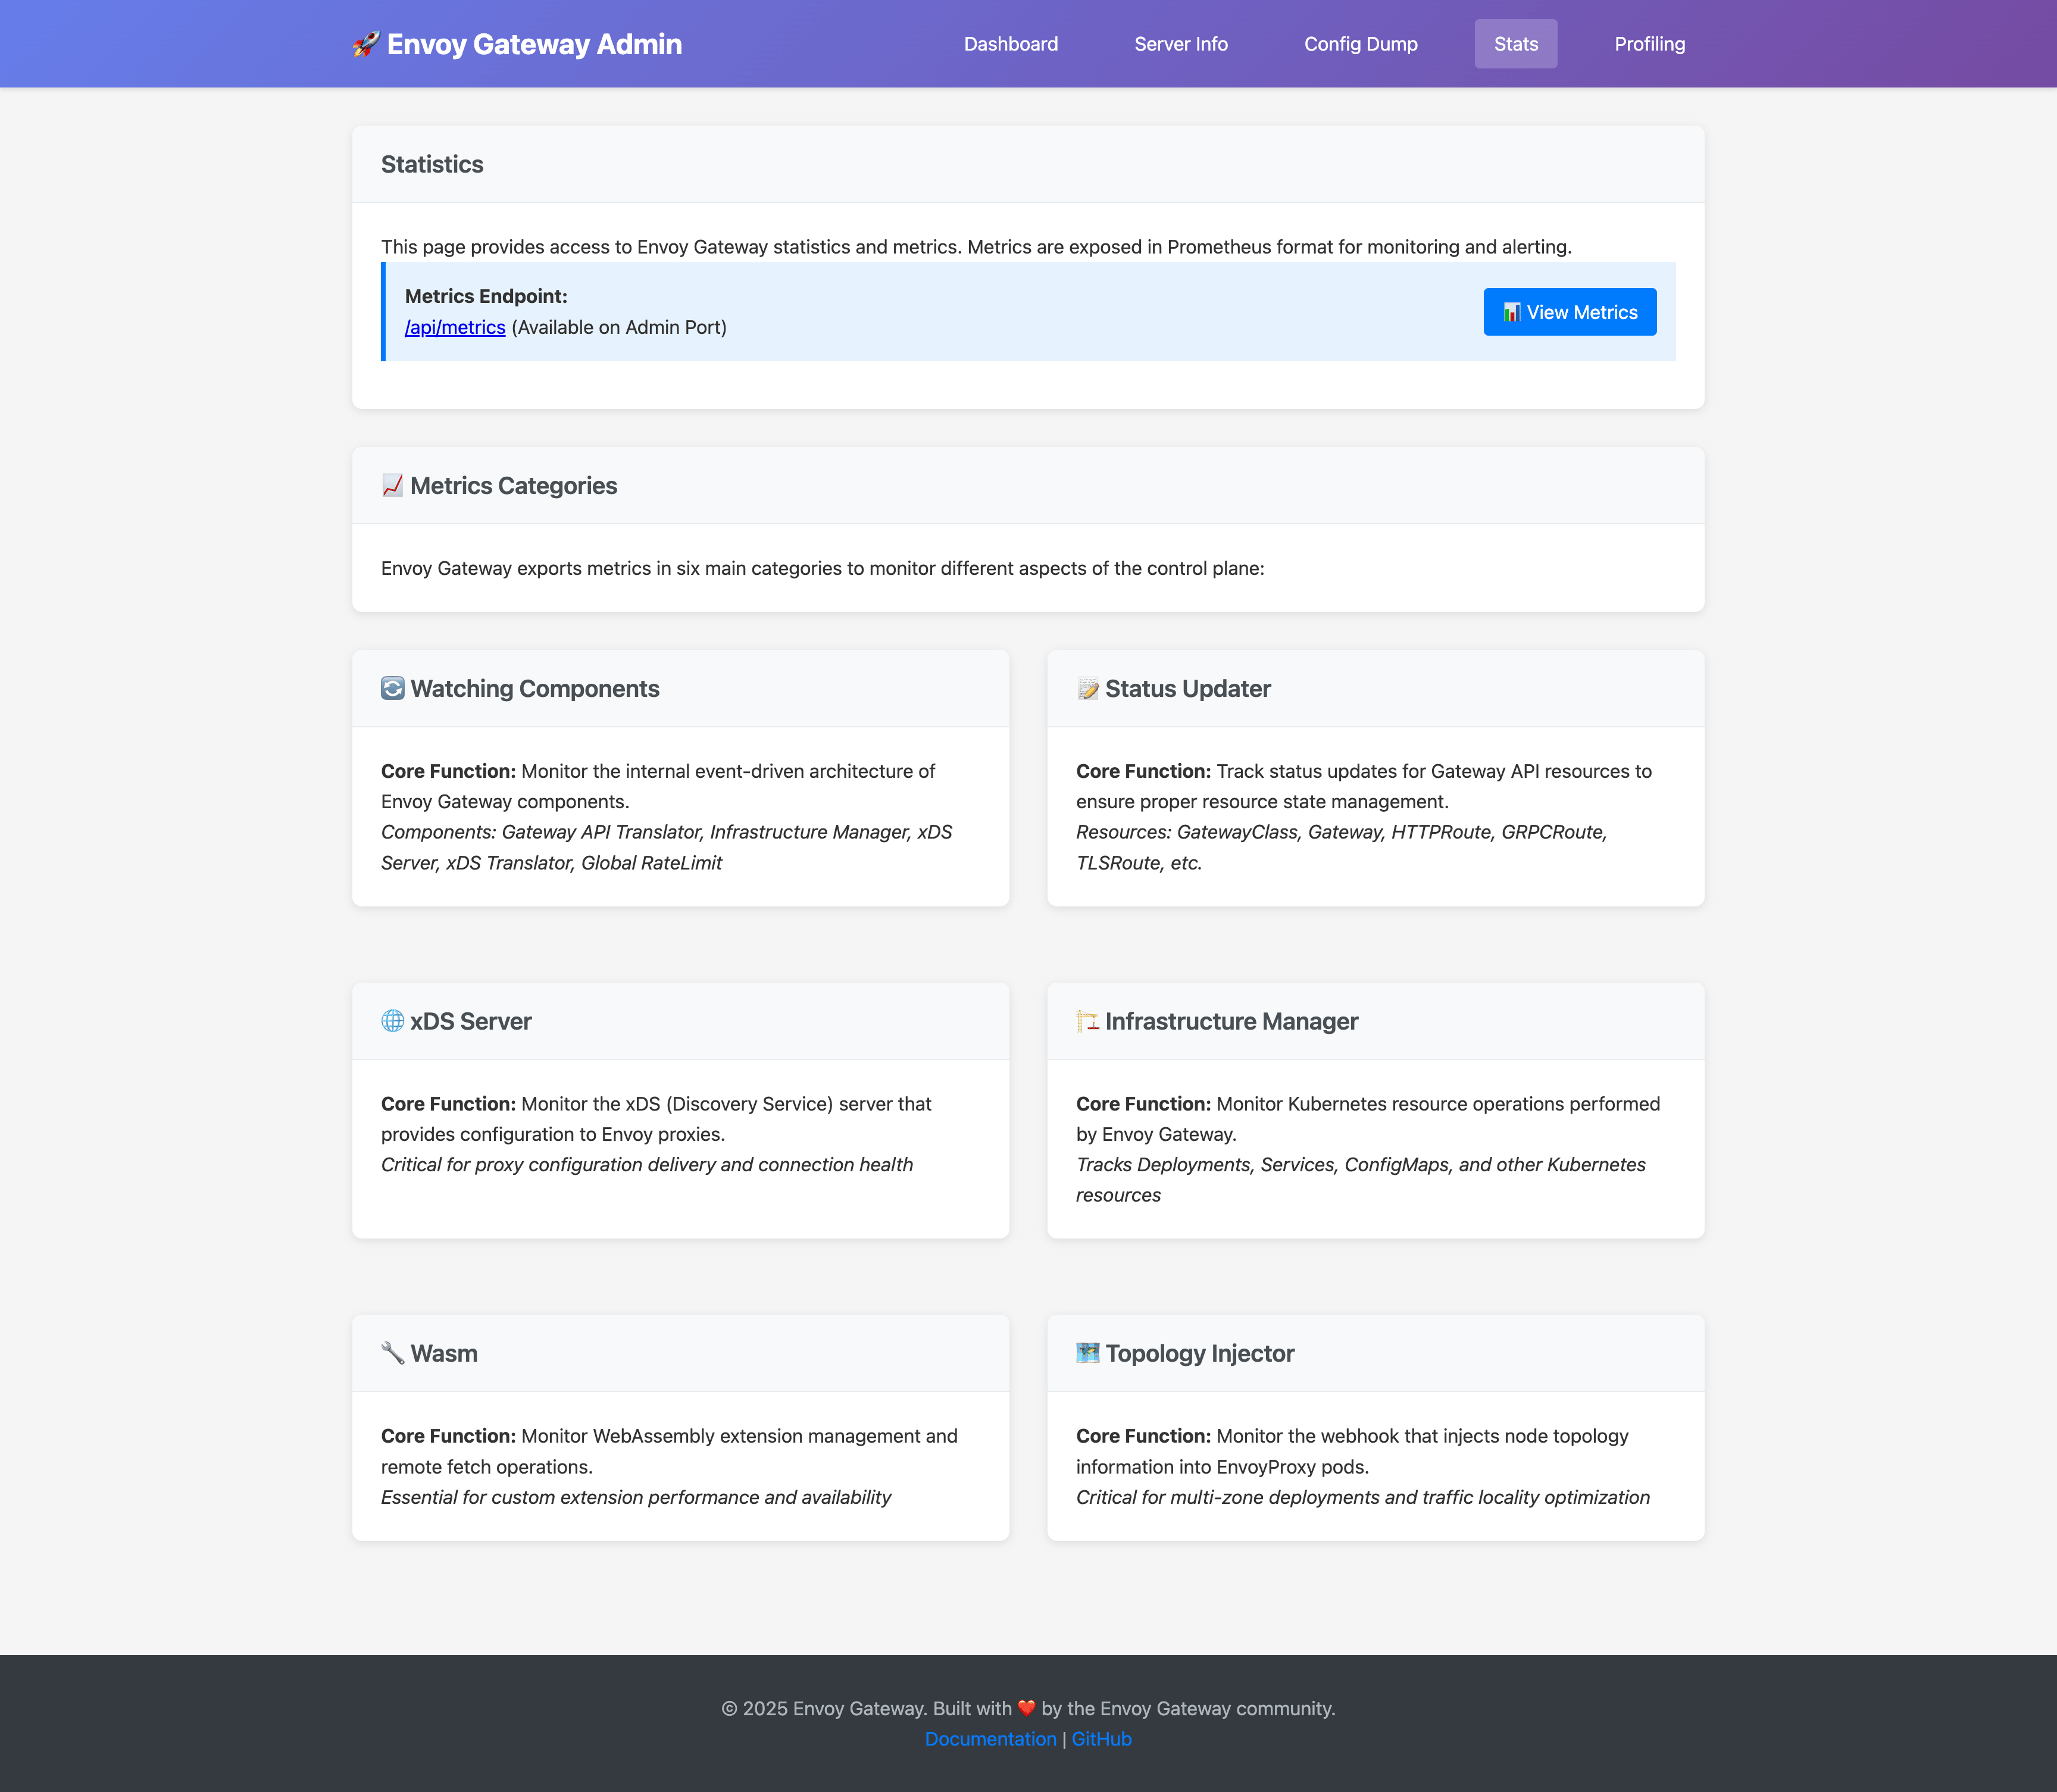Viewport: 2057px width, 1792px height.
Task: Select the refresh icon on Watching Components card
Action: tap(391, 688)
